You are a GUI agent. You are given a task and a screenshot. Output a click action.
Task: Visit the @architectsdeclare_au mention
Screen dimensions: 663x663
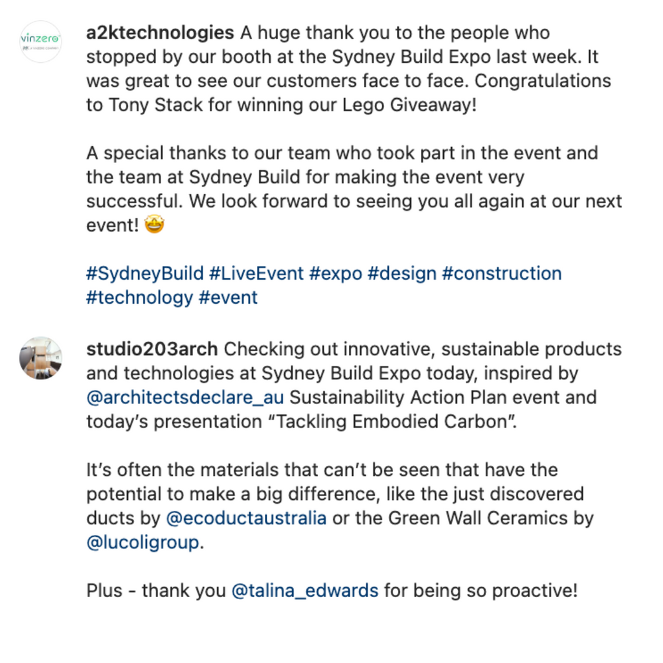(185, 398)
